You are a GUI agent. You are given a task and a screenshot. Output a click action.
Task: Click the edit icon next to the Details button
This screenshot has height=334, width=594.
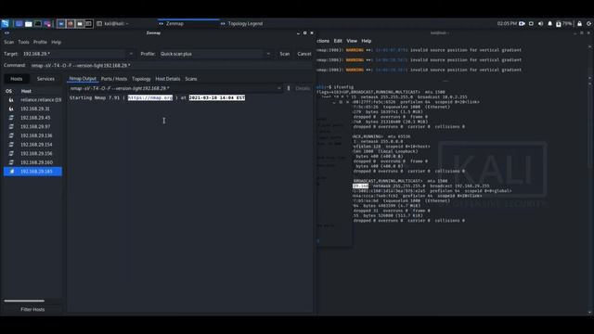289,88
